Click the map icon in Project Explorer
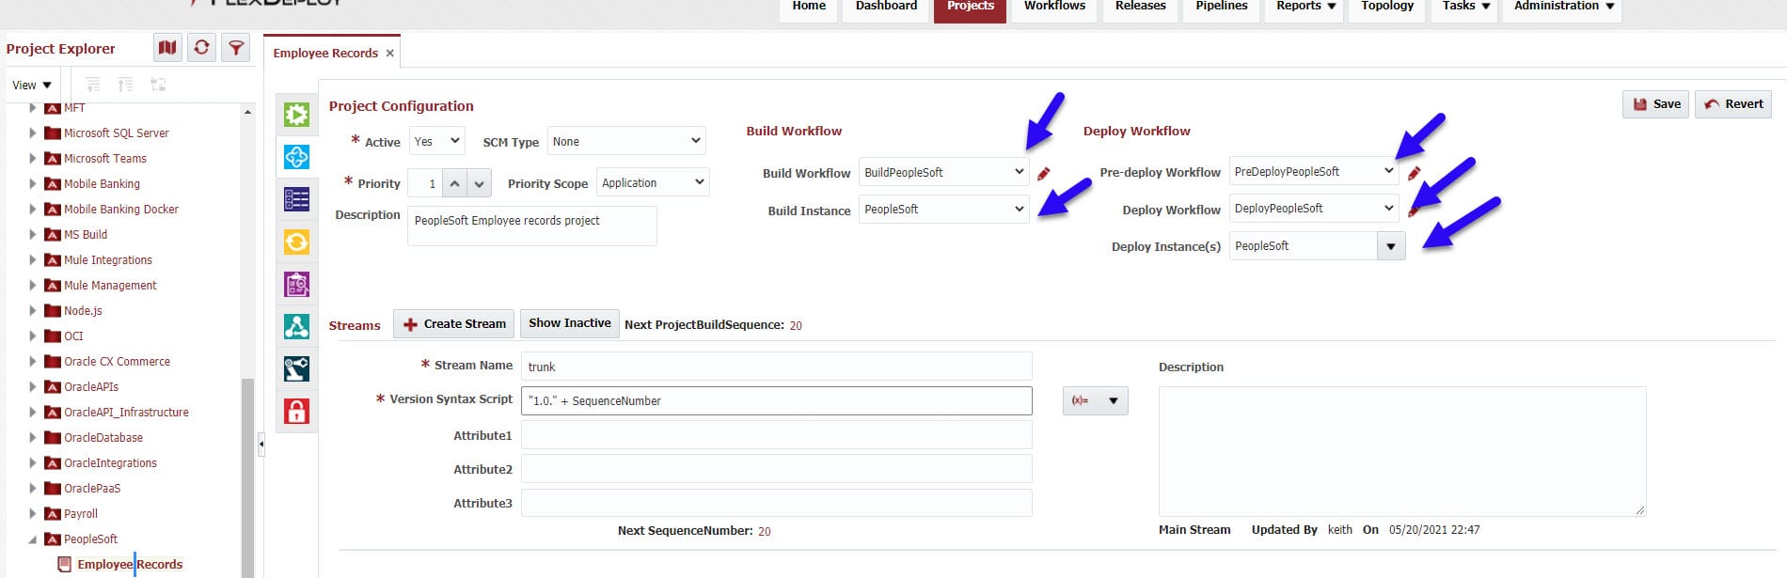This screenshot has height=578, width=1787. click(167, 47)
